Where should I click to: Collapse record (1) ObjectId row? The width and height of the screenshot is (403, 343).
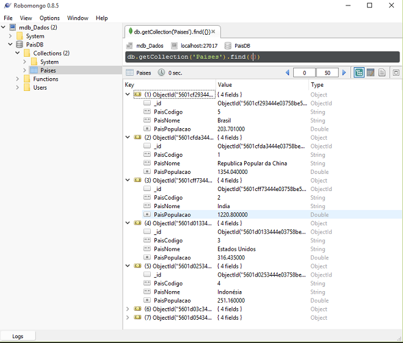(128, 94)
